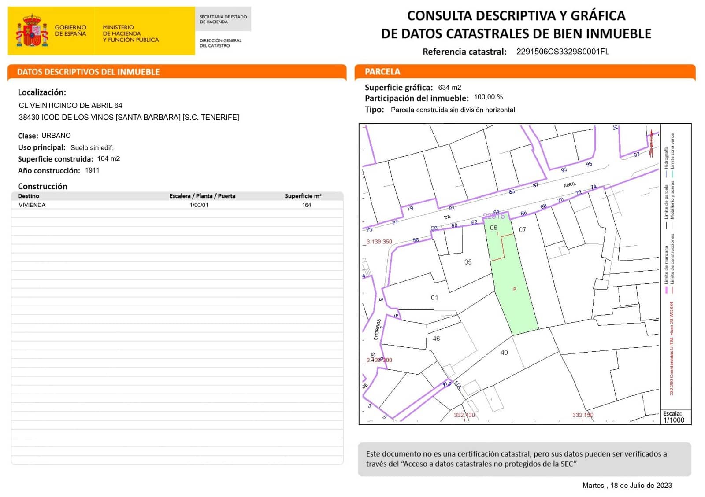Click parcel 05 on the cadastral map
The image size is (705, 497).
pos(468,262)
